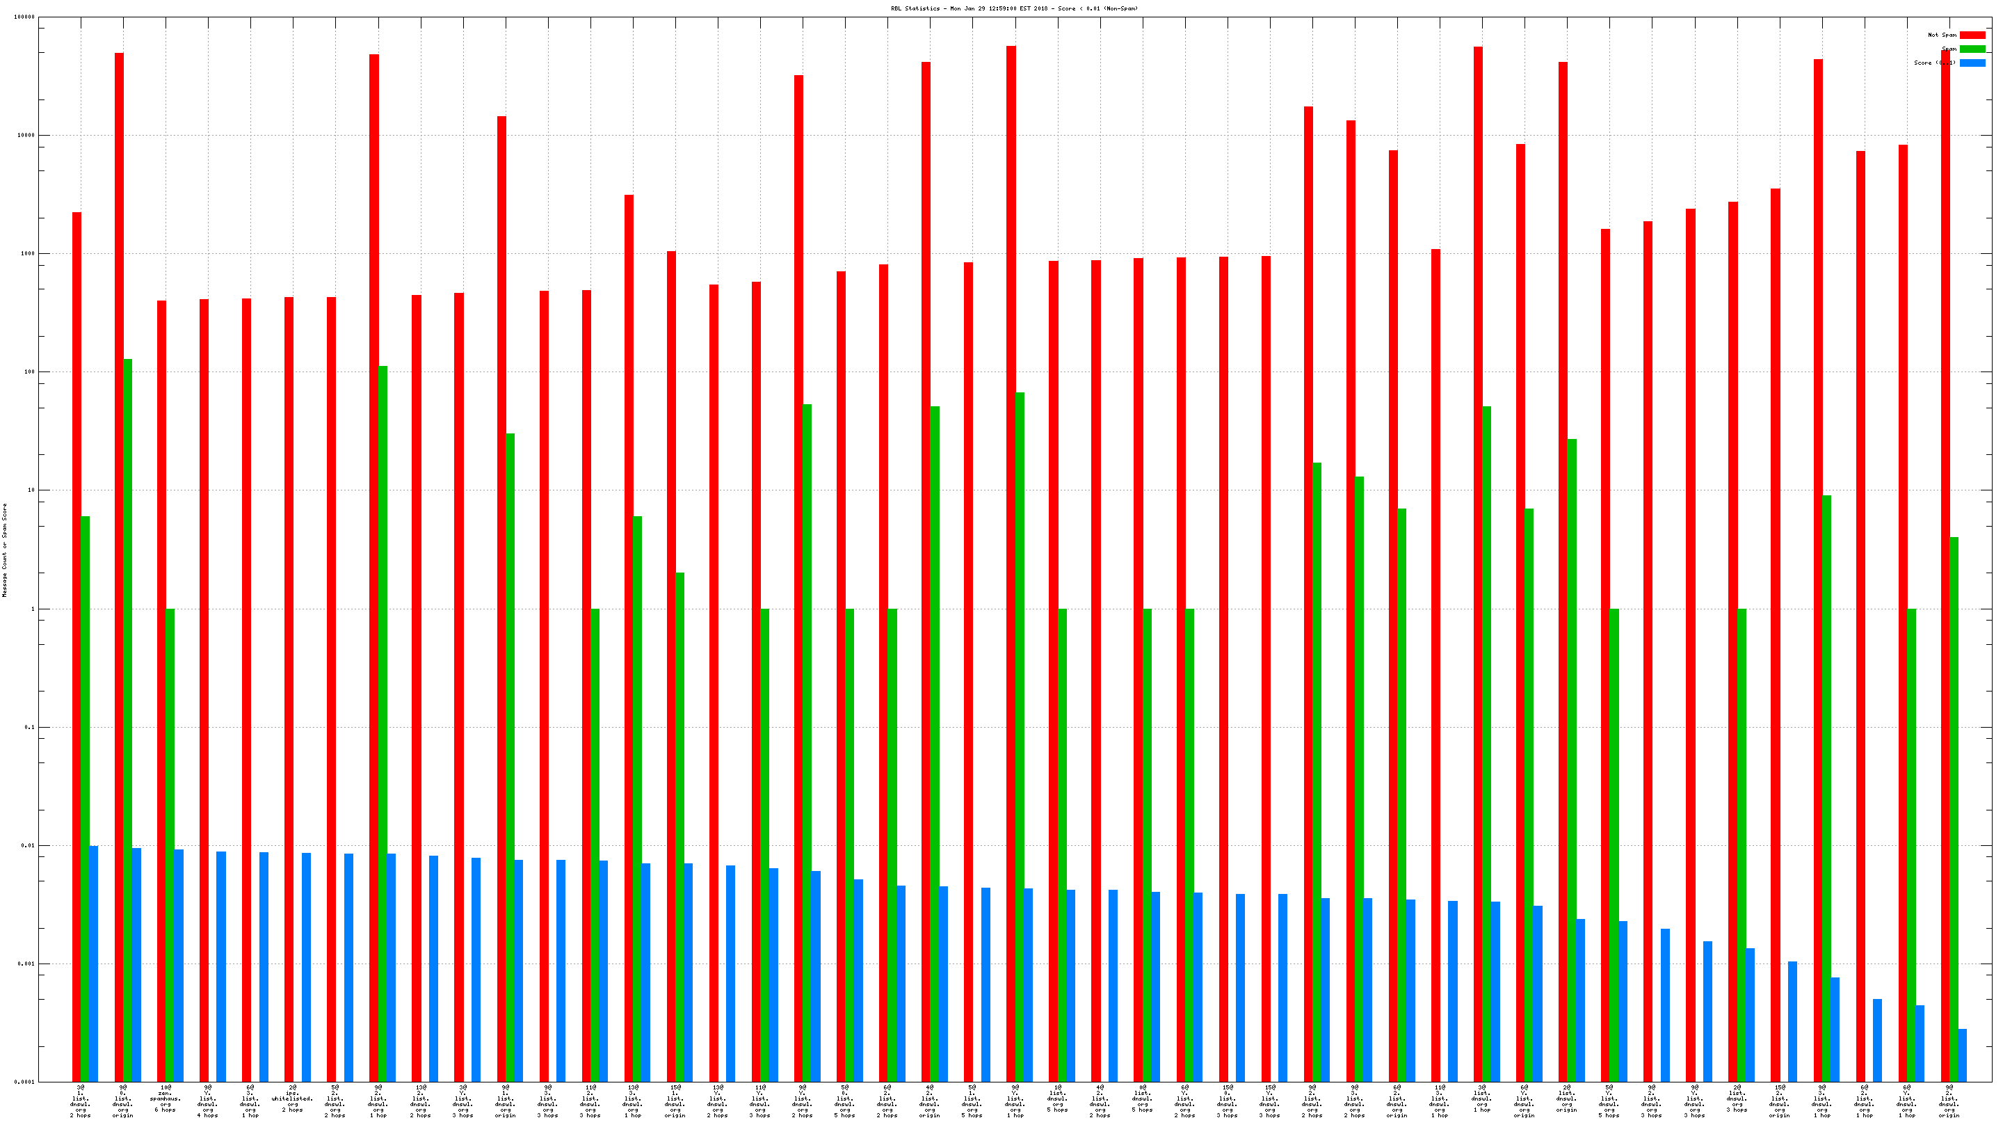
Task: Click the zen.spamhaus.org 6 hops axis label
Action: coord(165,1098)
